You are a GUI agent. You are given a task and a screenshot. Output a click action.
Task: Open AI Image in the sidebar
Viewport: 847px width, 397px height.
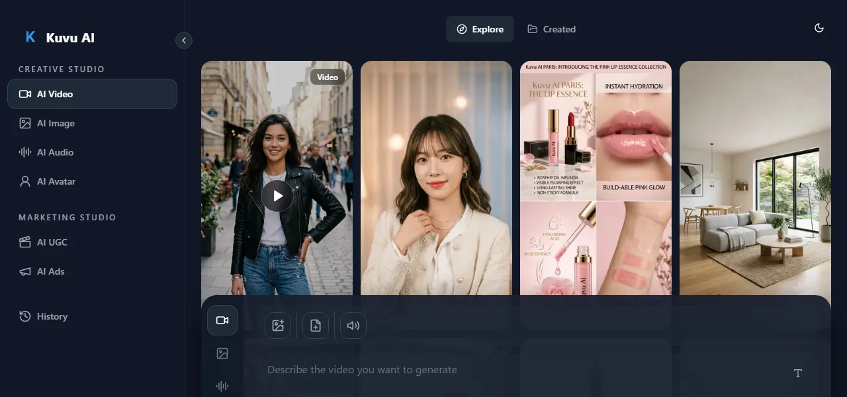click(92, 123)
